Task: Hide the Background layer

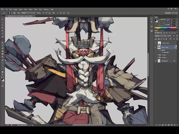Action: [156, 61]
